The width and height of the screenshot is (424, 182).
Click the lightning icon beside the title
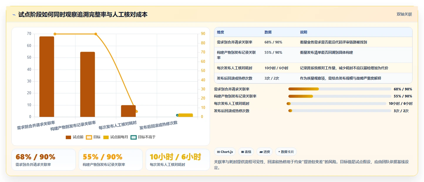pyautogui.click(x=14, y=15)
